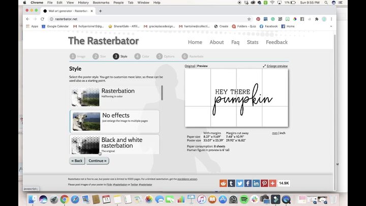366x206 pixels.
Task: Open the About page
Action: [217, 42]
